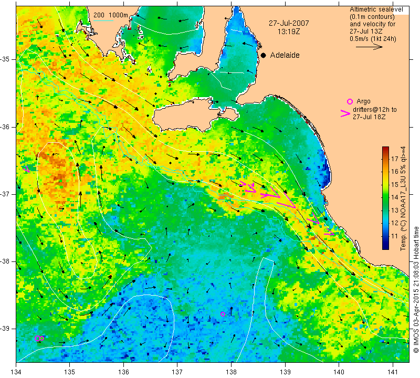Click the 17 value on color scale
Image resolution: width=420 pixels, height=378 pixels.
click(x=395, y=159)
